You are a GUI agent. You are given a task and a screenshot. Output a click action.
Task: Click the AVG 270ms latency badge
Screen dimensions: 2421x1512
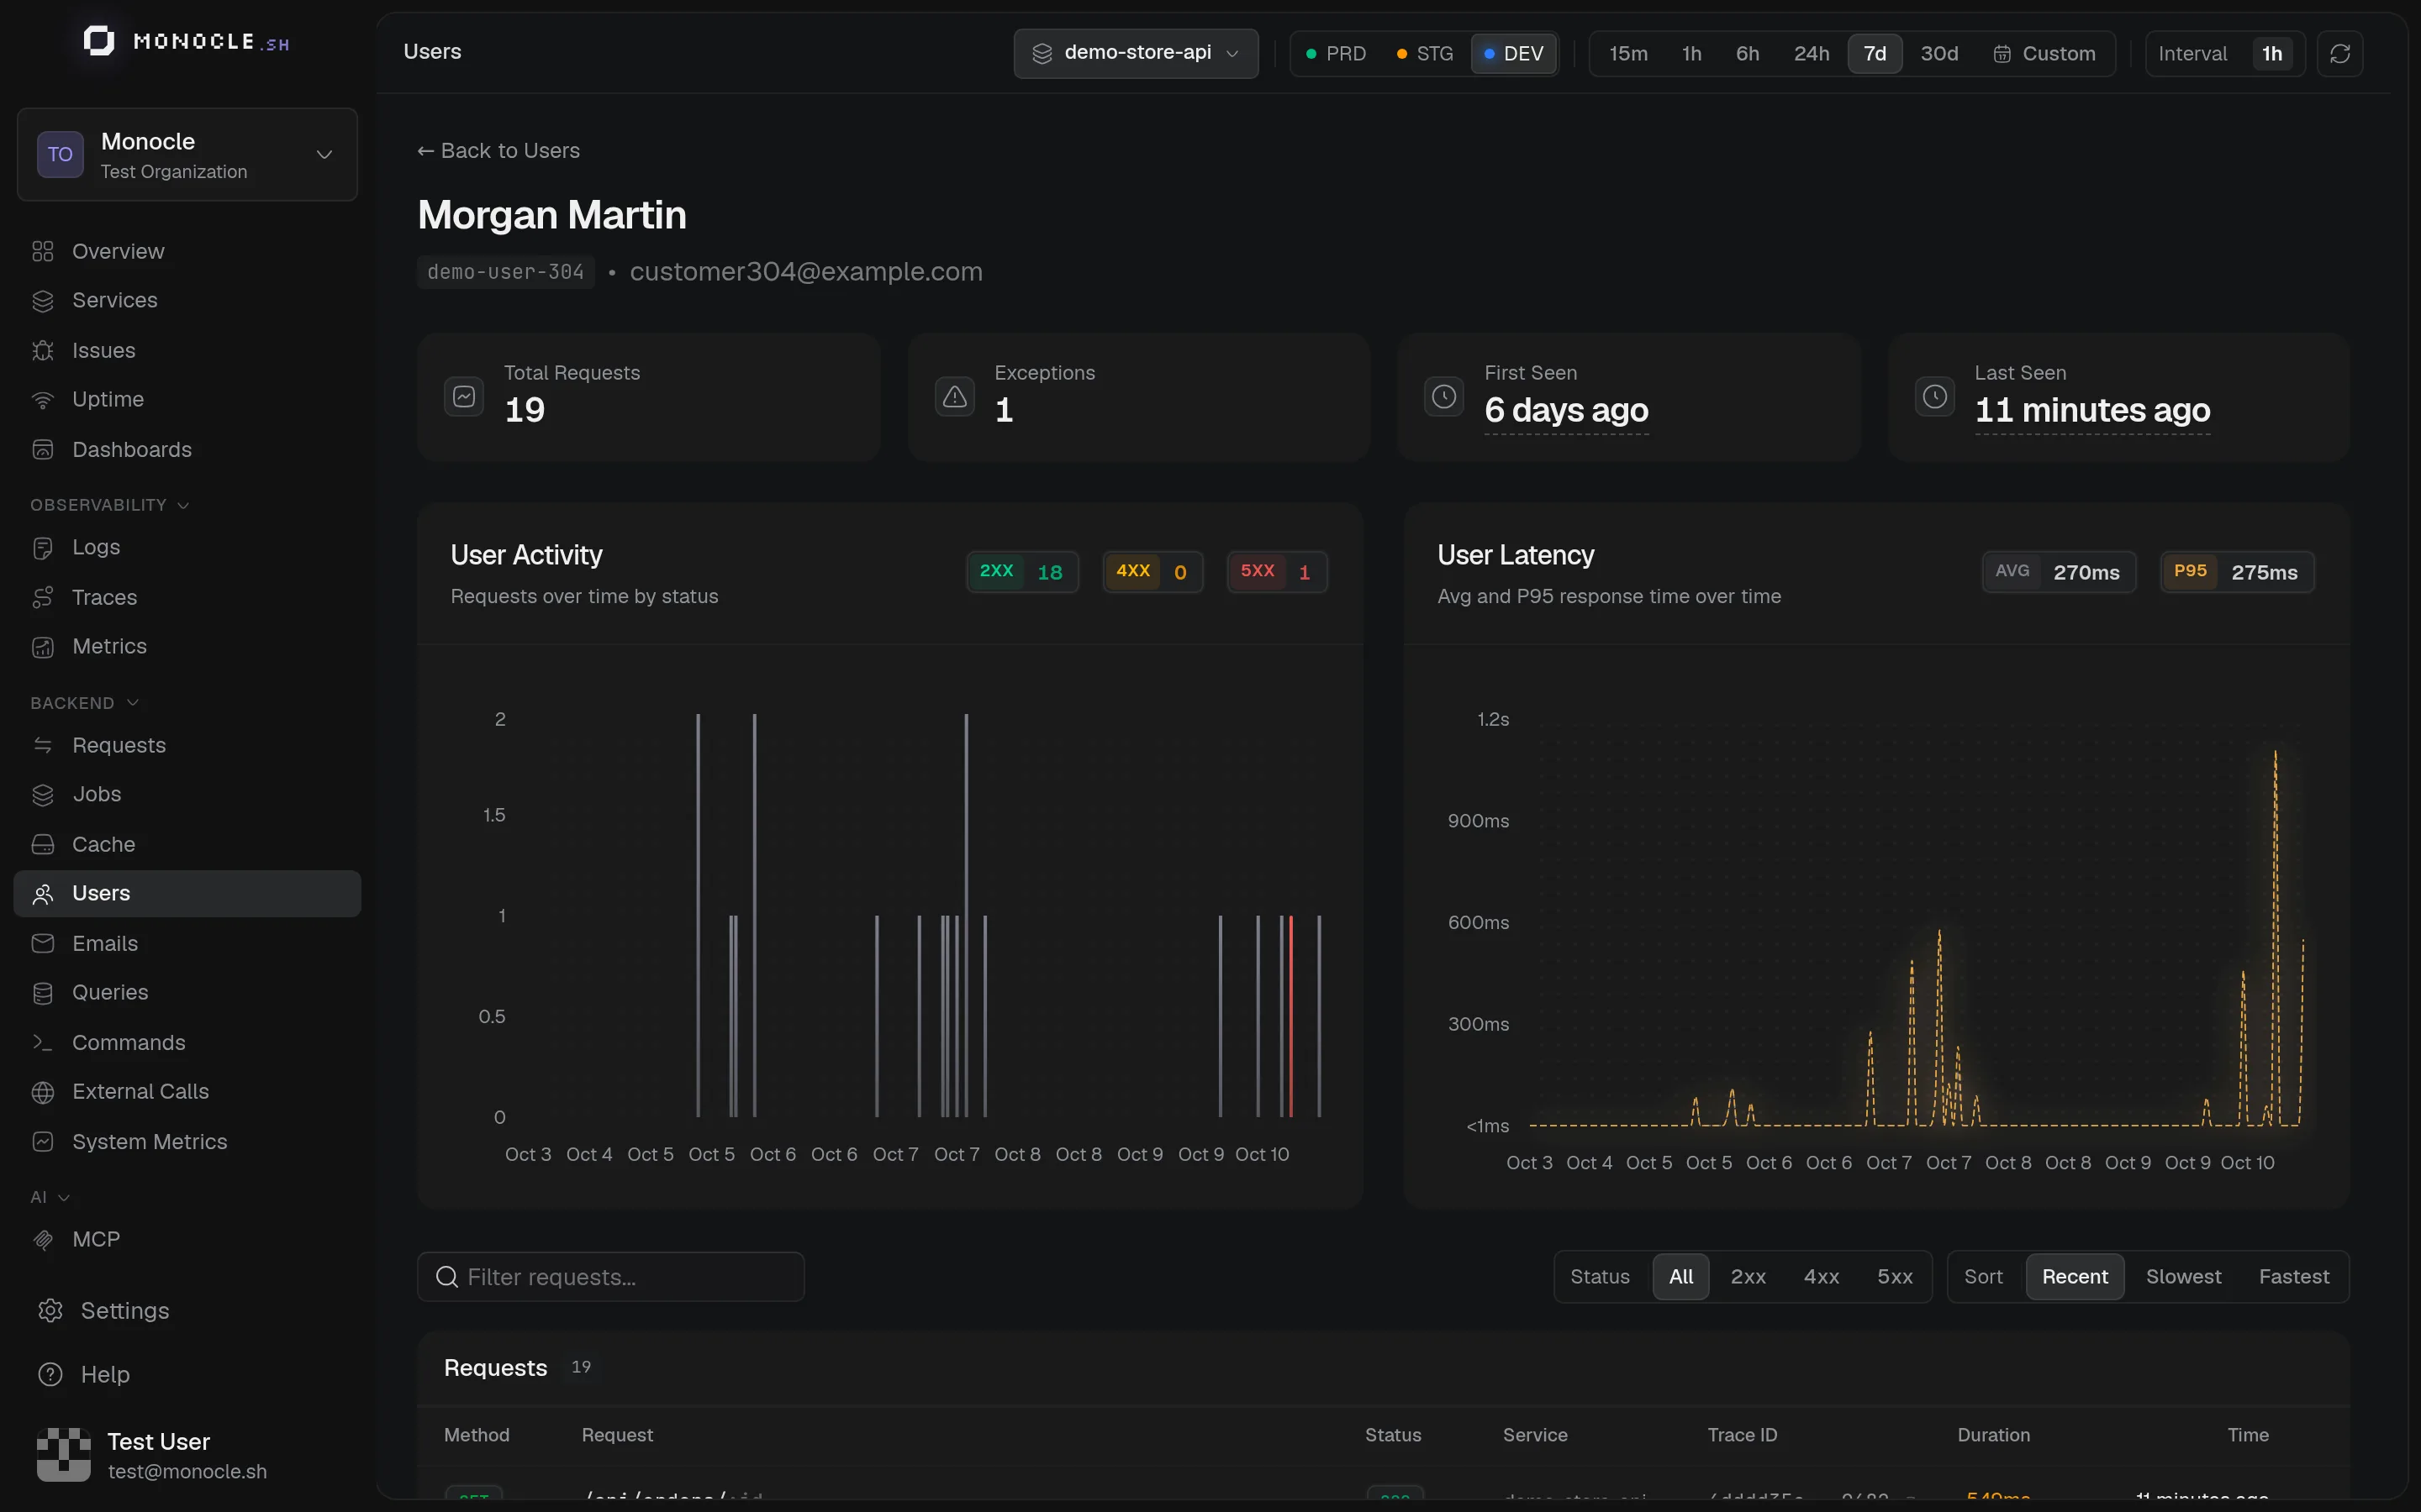click(x=2058, y=572)
